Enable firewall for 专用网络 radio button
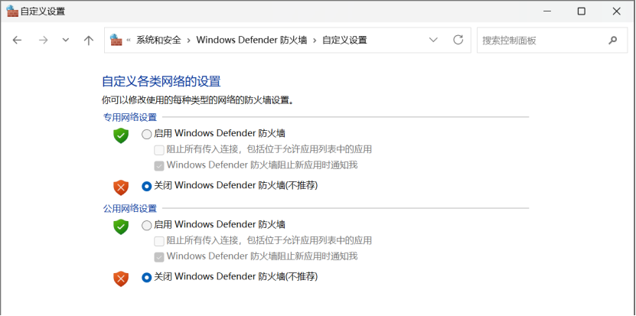 tap(146, 134)
